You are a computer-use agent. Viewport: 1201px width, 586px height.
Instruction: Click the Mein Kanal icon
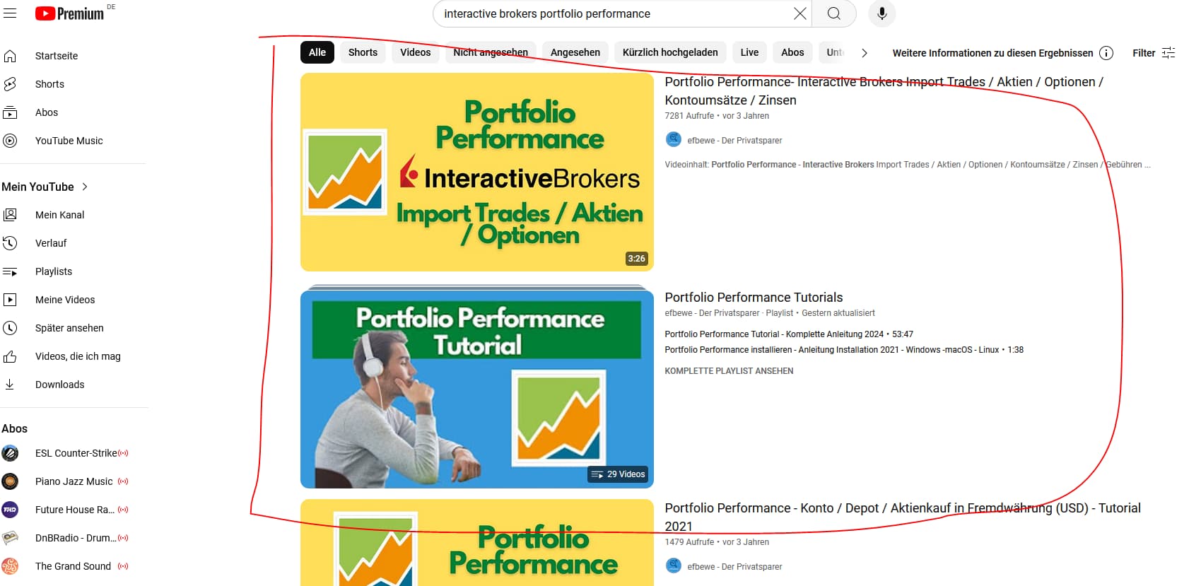click(10, 215)
